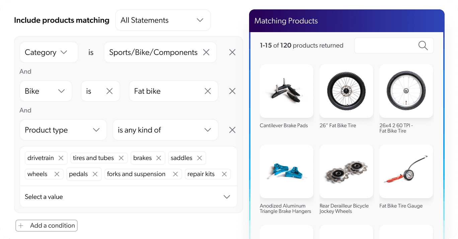Image resolution: width=458 pixels, height=239 pixels.
Task: Remove the forks and suspension tag
Action: (x=175, y=174)
